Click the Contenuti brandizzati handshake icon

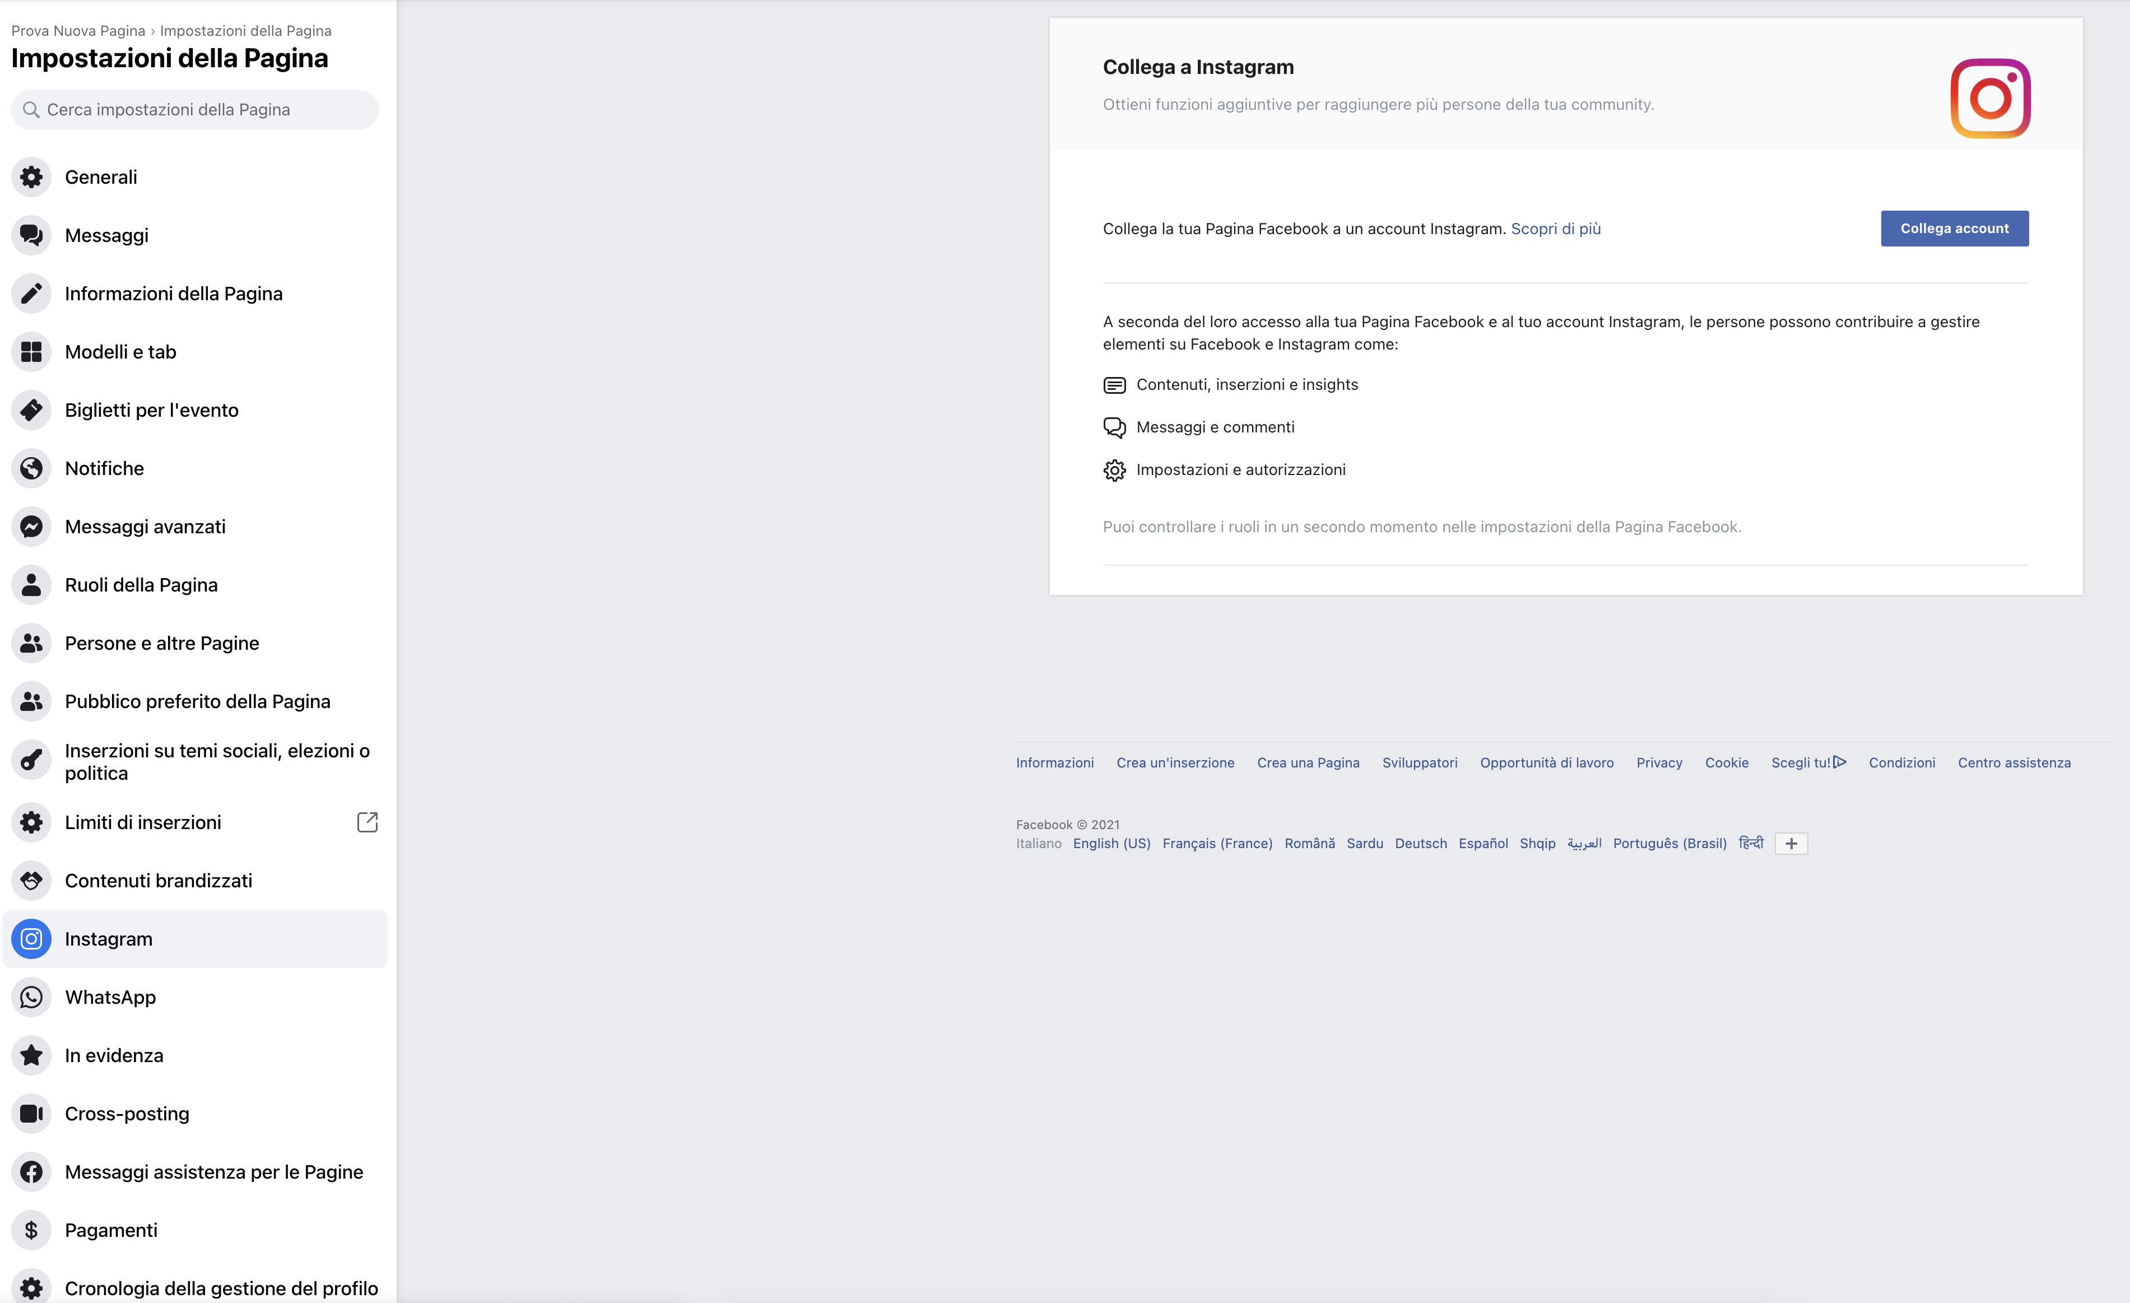(31, 880)
